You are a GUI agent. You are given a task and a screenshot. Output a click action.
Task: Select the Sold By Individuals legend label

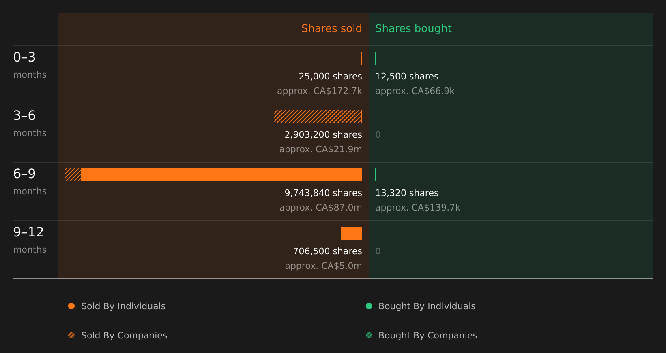(123, 306)
